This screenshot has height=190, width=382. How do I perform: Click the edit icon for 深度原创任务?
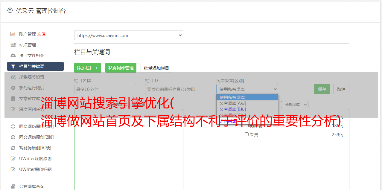pos(13,109)
